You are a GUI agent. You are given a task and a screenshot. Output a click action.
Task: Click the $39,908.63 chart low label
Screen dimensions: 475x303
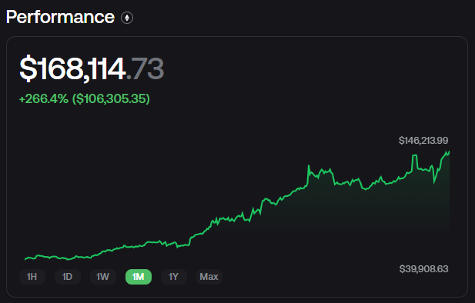pyautogui.click(x=423, y=269)
